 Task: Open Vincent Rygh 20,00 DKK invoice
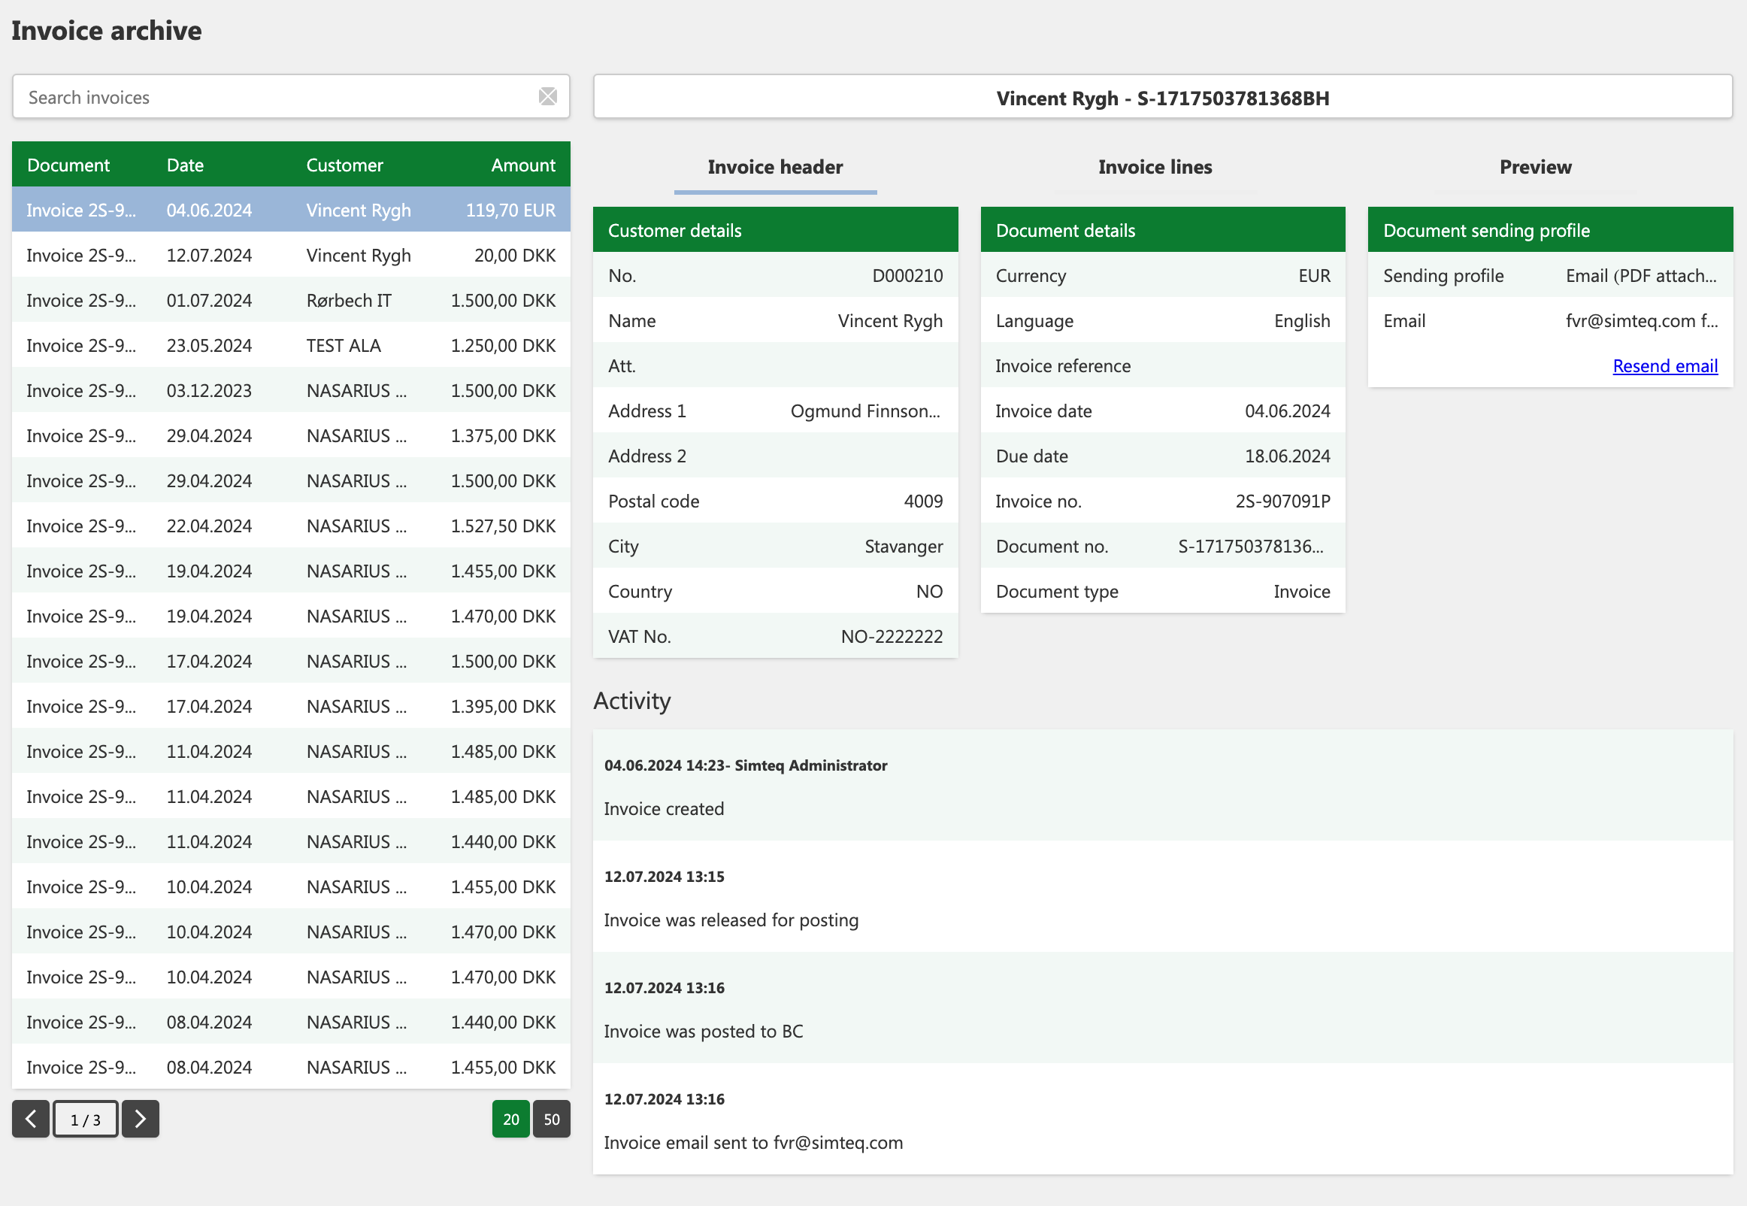pyautogui.click(x=291, y=256)
